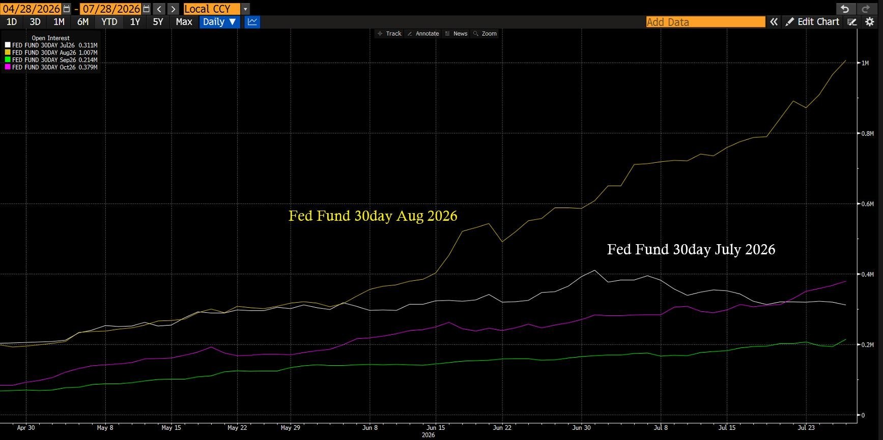Click the 0.6M y-axis label
The width and height of the screenshot is (883, 440).
[x=867, y=204]
